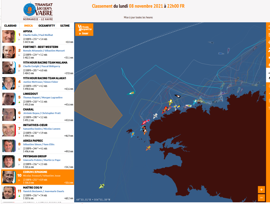Screen dimensions: 270x204
Task: Select the IMOCA class tab
Action: click(28, 26)
